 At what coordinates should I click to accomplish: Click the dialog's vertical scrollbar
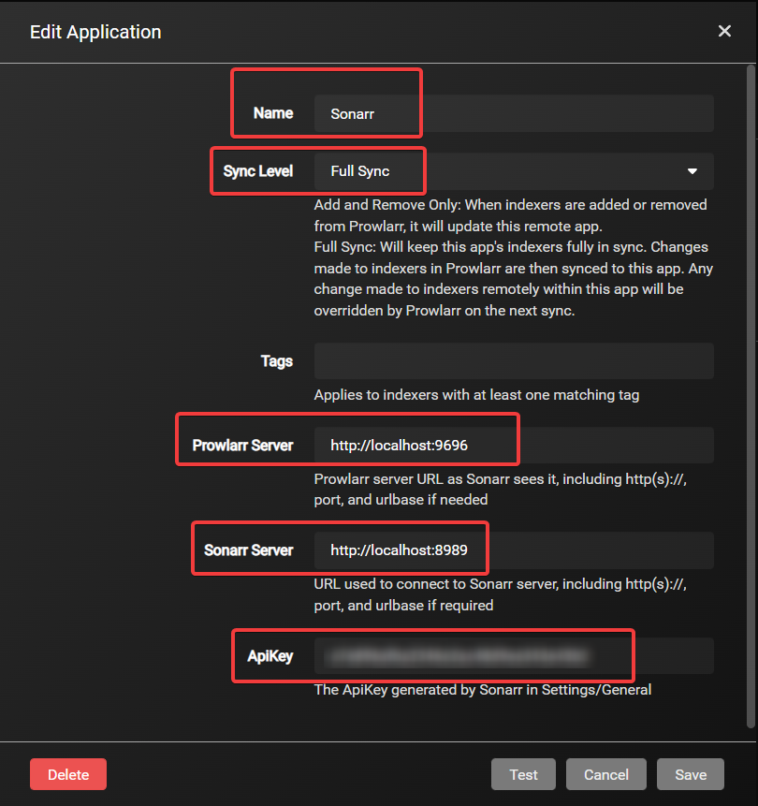click(751, 396)
